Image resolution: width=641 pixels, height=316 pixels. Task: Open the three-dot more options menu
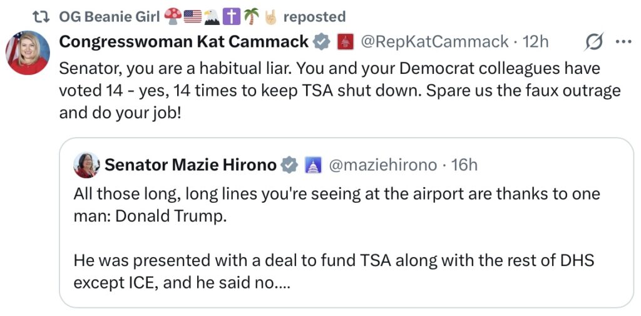623,43
